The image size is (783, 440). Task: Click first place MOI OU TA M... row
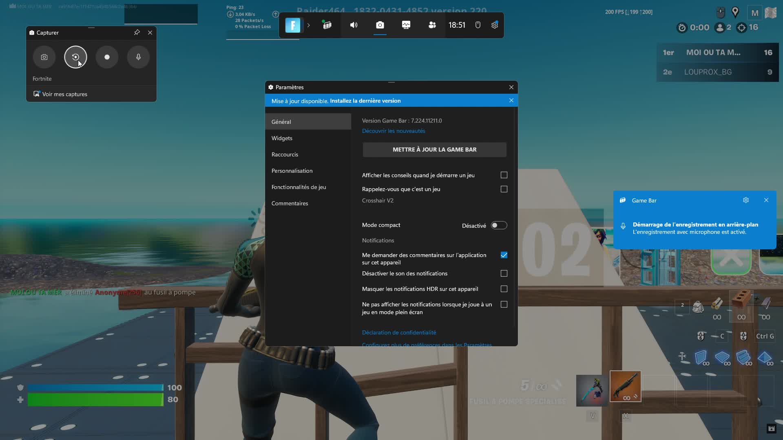point(718,53)
